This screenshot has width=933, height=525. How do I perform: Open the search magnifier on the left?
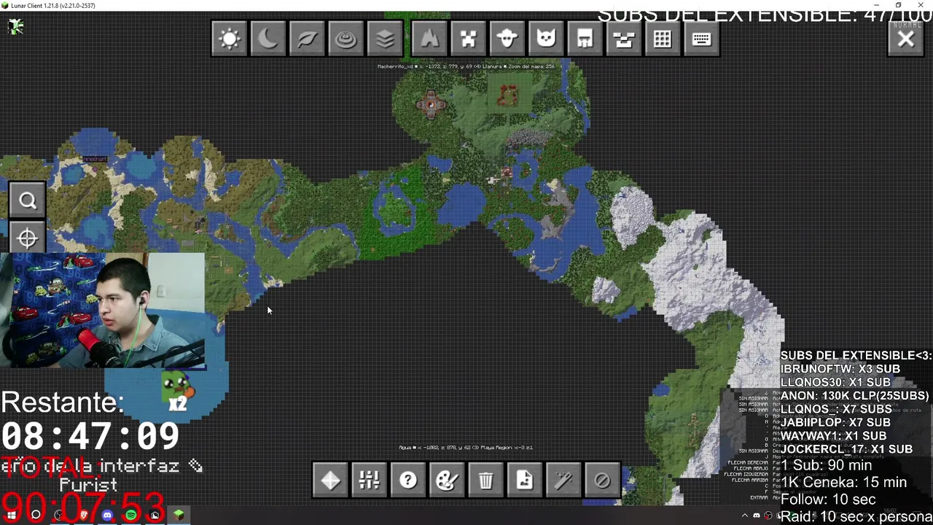(x=28, y=201)
